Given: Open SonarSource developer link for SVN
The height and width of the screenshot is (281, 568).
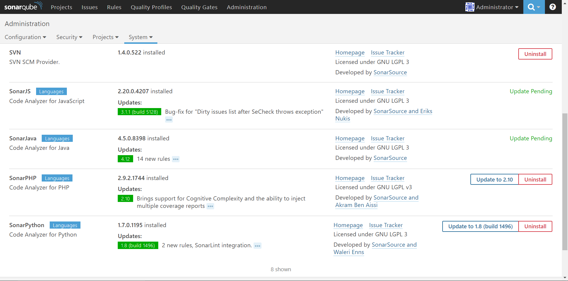Looking at the screenshot, I should pos(390,72).
